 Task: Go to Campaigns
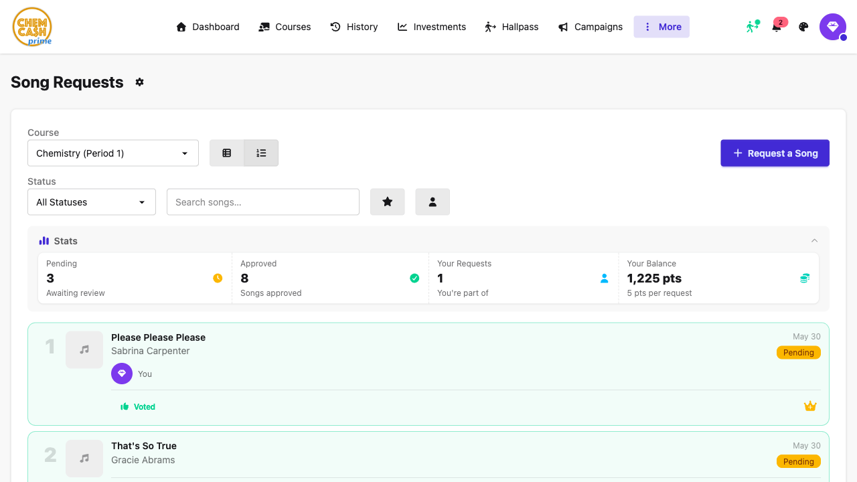[x=590, y=27]
